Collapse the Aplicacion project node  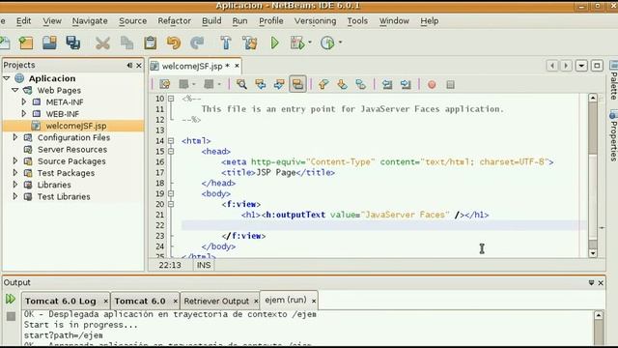(x=7, y=78)
